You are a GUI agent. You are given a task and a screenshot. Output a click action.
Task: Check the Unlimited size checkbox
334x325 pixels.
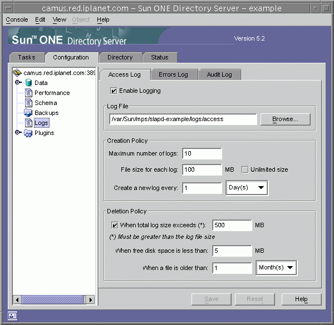(245, 169)
